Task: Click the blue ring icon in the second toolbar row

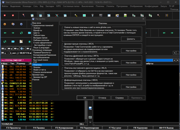Action: point(21,24)
